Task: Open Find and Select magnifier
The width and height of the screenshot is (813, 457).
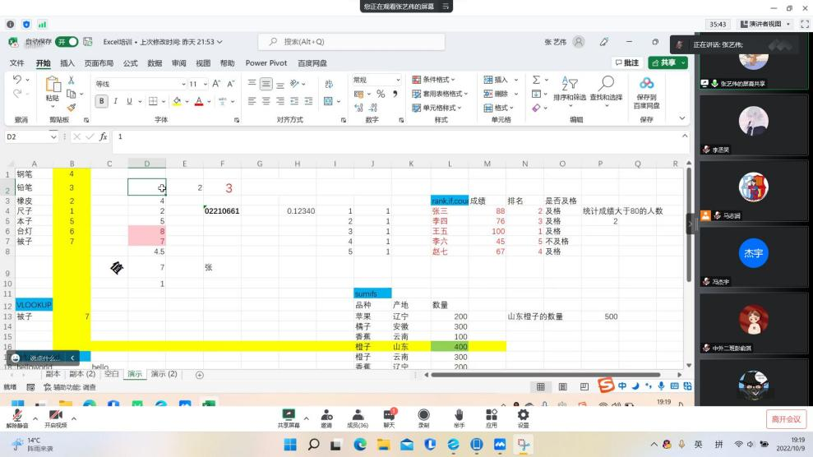Action: point(606,86)
